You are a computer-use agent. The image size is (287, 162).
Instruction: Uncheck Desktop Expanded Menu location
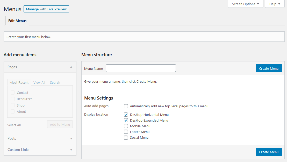click(x=126, y=120)
